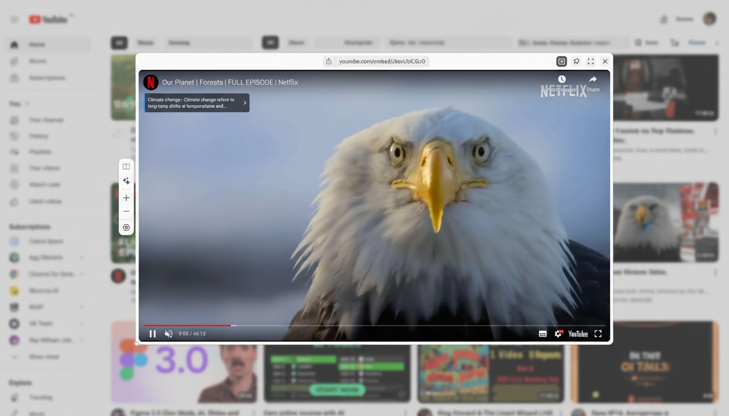
Task: Click the sparkles AI icon in floating toolbar
Action: [x=126, y=181]
